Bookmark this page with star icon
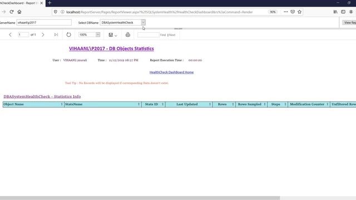Screen dimensions: 356x200 tap(299, 12)
